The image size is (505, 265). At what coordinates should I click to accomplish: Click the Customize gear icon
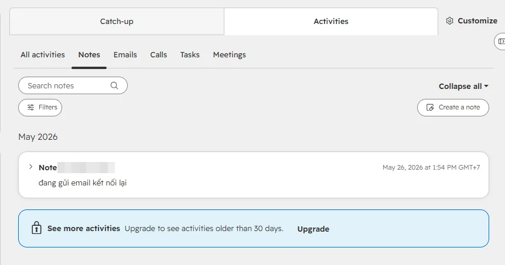pos(449,21)
